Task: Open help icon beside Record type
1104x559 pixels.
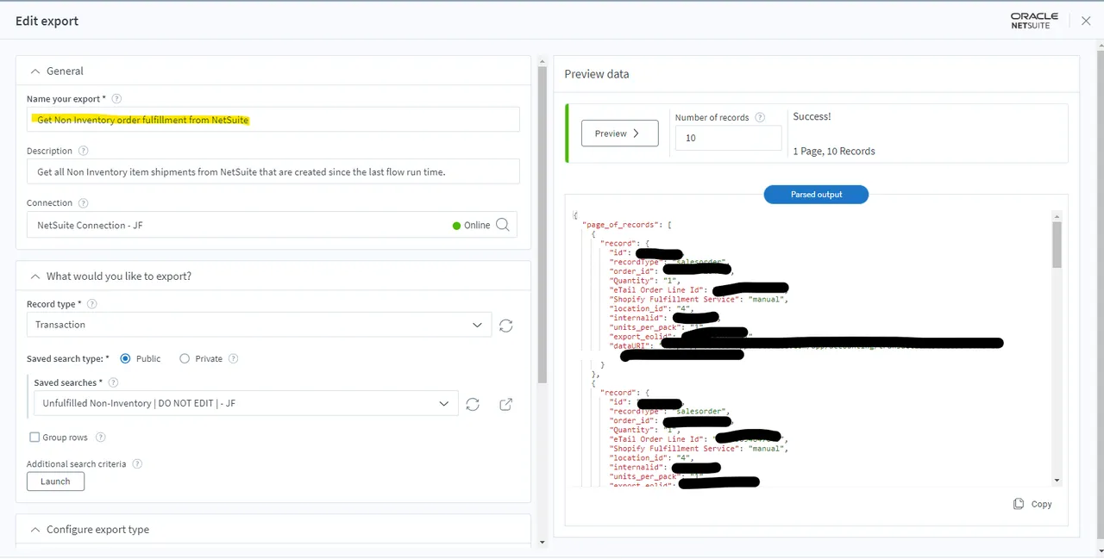Action: click(x=92, y=304)
